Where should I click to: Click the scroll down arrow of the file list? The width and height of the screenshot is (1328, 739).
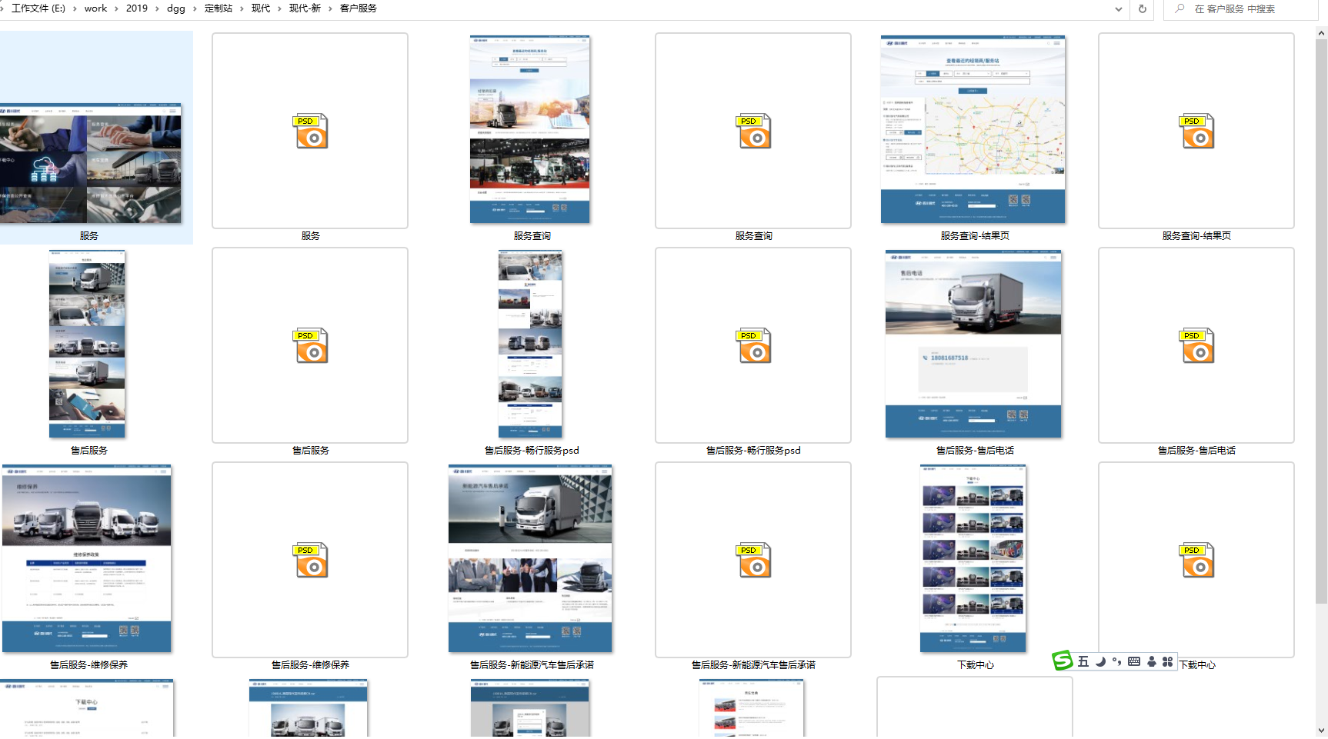click(1321, 731)
